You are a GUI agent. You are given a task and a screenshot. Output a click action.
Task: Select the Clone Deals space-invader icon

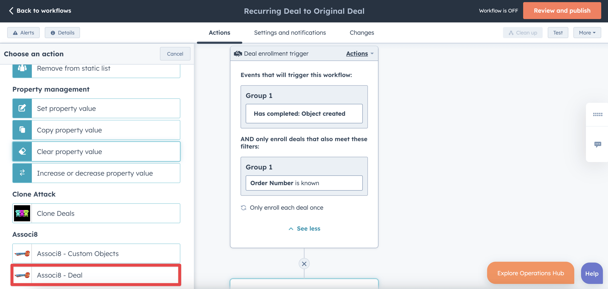22,213
